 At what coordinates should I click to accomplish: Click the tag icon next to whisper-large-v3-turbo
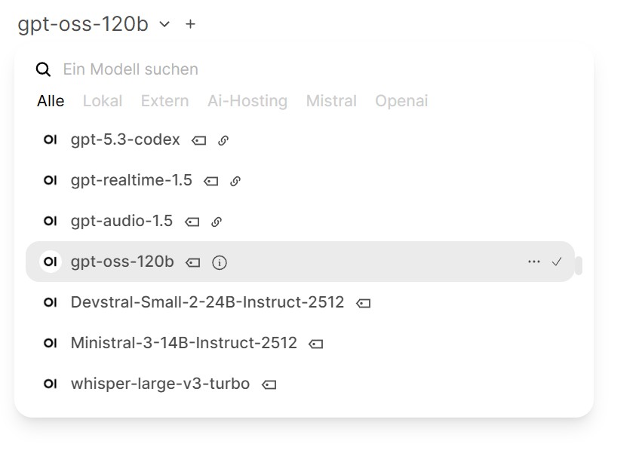pyautogui.click(x=269, y=384)
